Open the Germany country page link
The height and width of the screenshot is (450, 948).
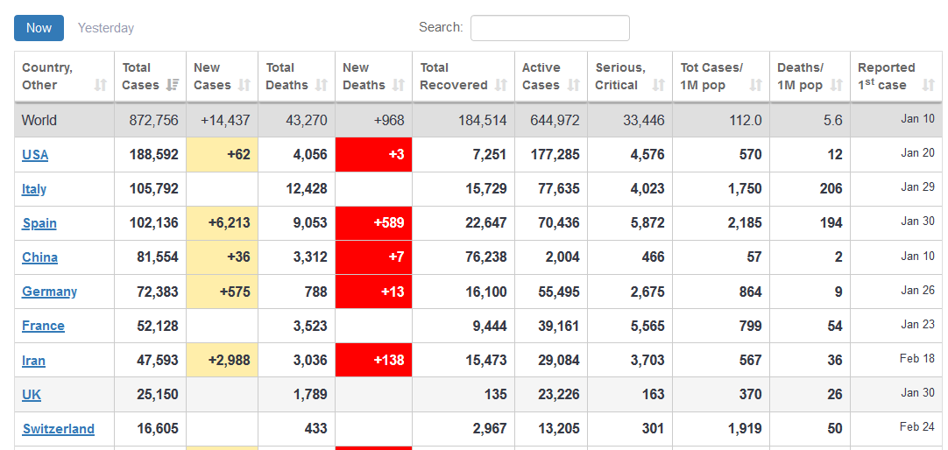49,292
